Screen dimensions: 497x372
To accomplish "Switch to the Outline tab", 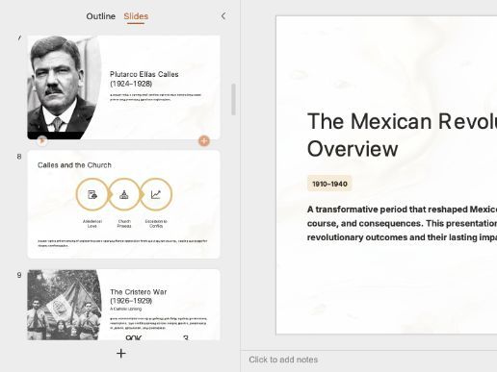I will tap(100, 16).
